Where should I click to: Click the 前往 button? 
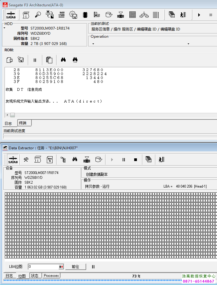coord(75,267)
